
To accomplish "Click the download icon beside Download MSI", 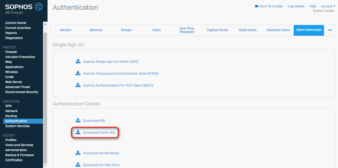I will tap(78, 120).
